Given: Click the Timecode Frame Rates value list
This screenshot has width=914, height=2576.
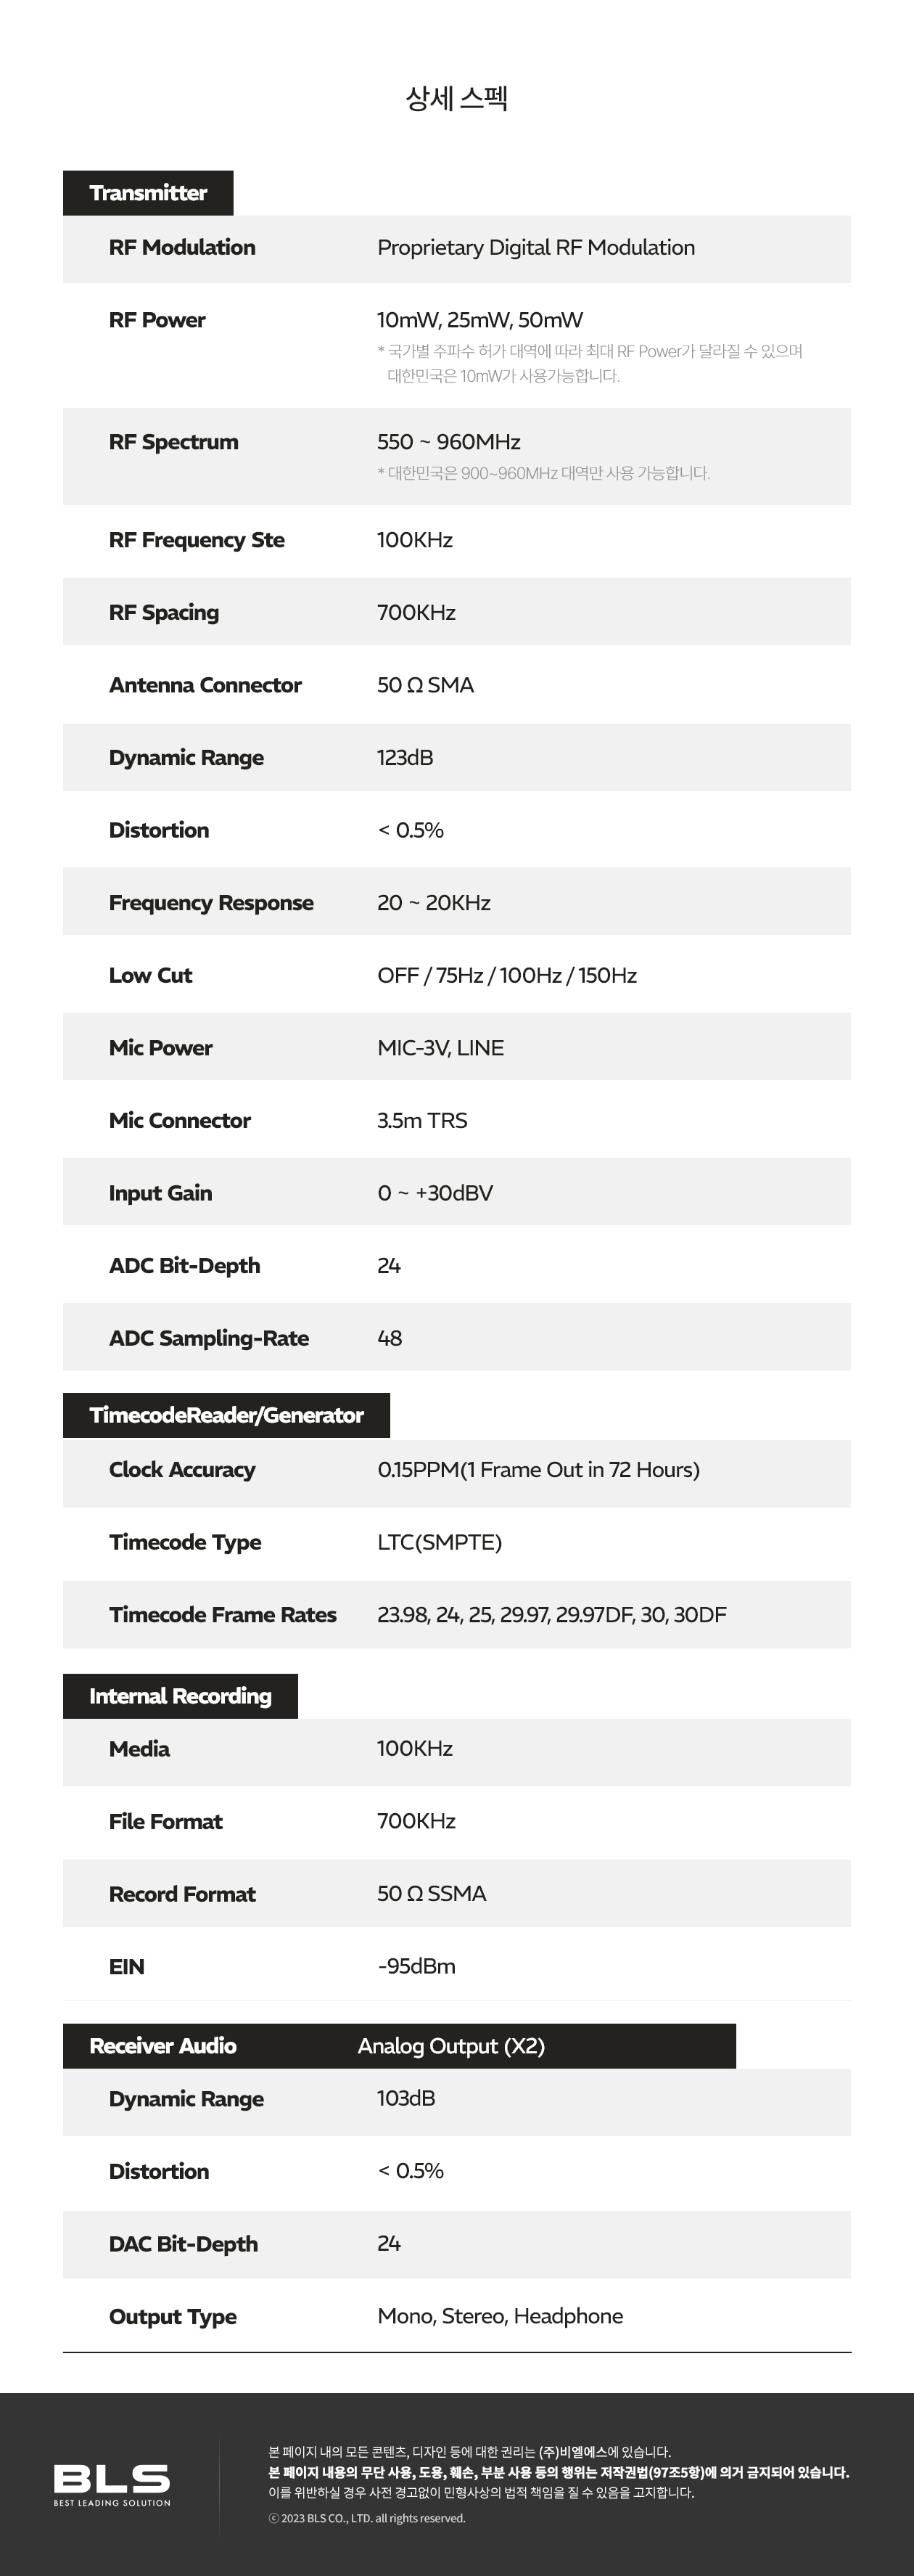Looking at the screenshot, I should click(551, 1615).
